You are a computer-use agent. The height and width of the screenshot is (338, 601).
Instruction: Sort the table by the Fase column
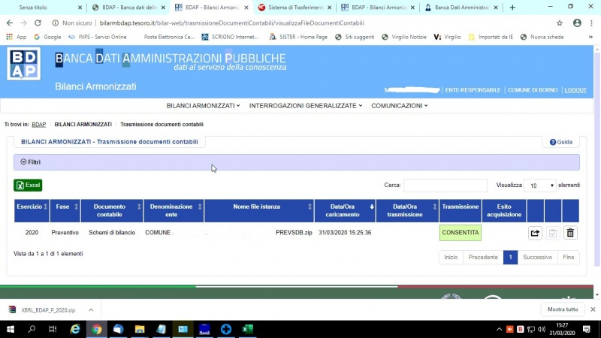pyautogui.click(x=65, y=210)
